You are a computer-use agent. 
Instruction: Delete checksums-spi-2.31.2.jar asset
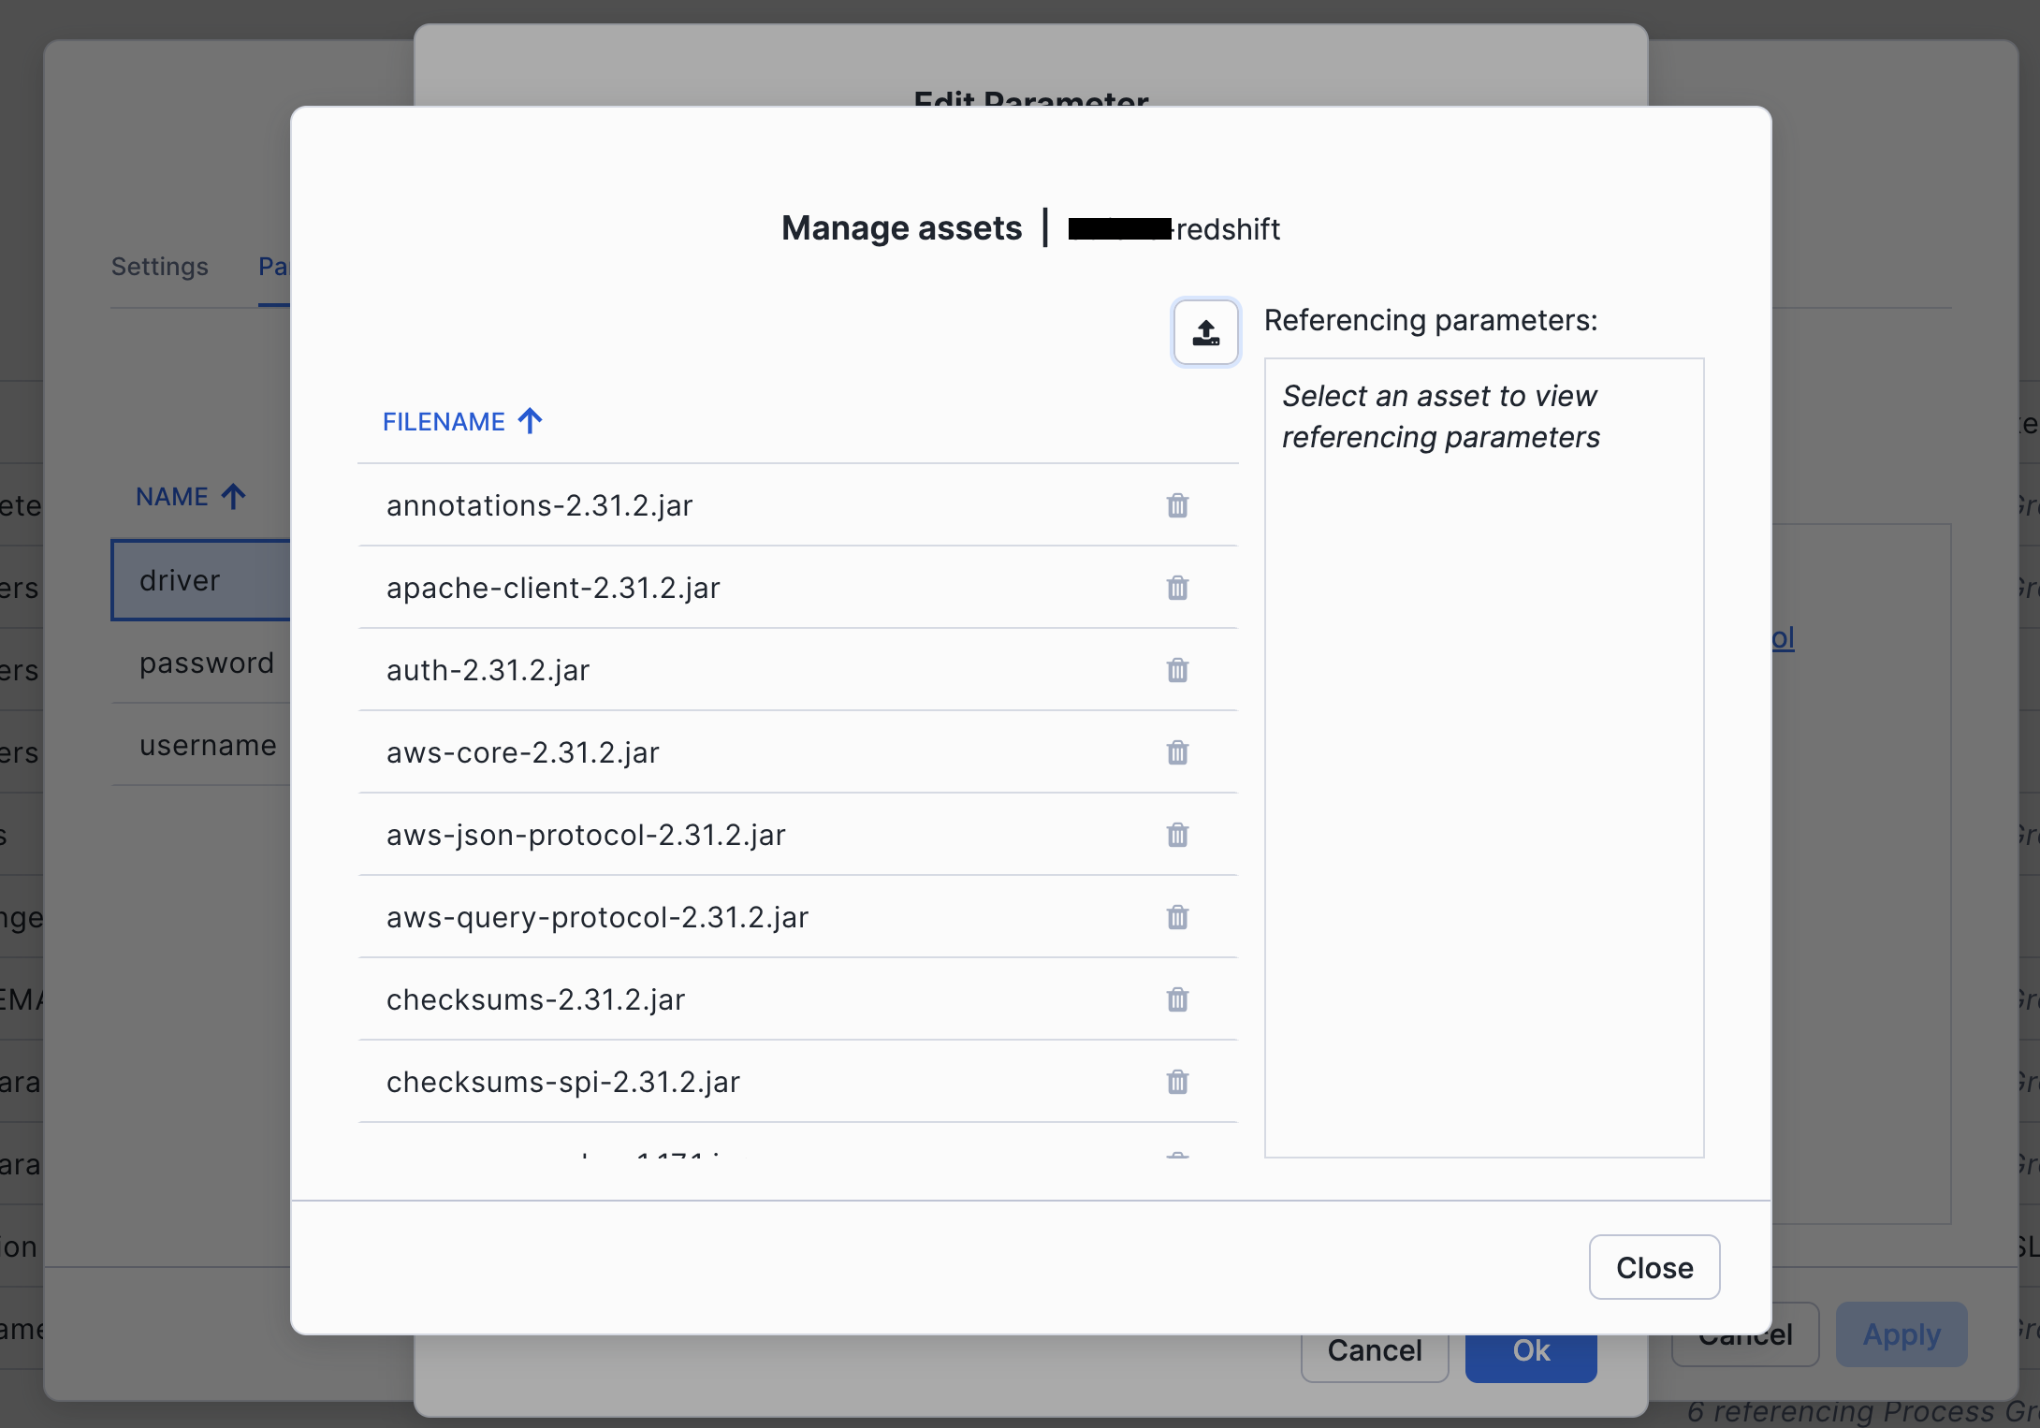point(1177,1082)
